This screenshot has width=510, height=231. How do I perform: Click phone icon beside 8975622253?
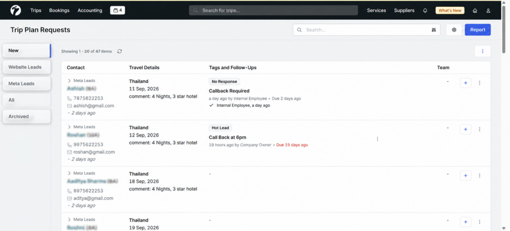click(x=69, y=191)
